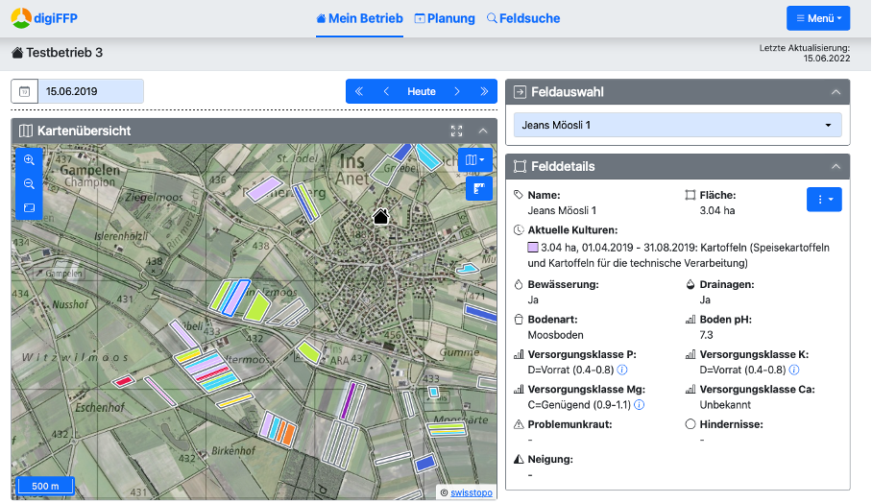Collapse the Felddetails panel
This screenshot has height=503, width=872.
836,166
